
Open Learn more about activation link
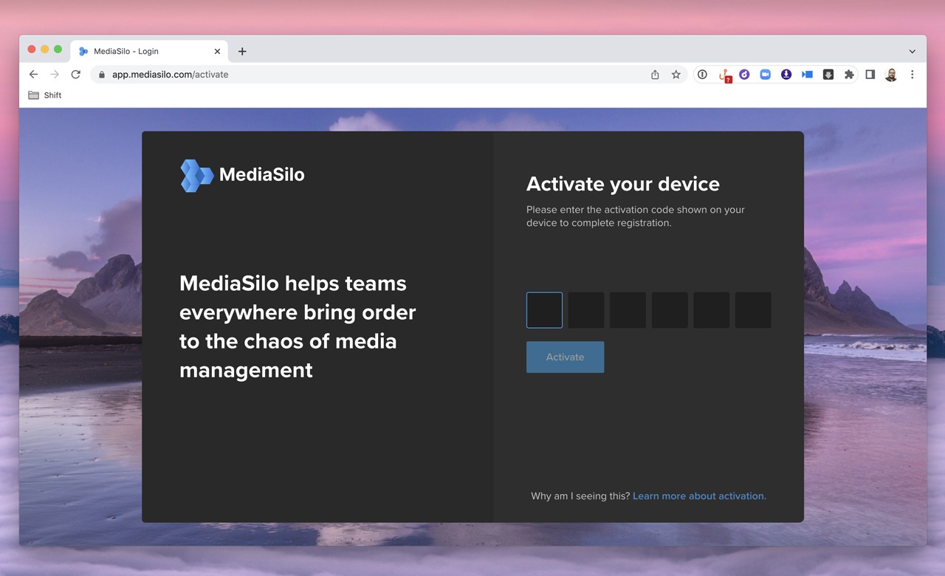pyautogui.click(x=699, y=496)
